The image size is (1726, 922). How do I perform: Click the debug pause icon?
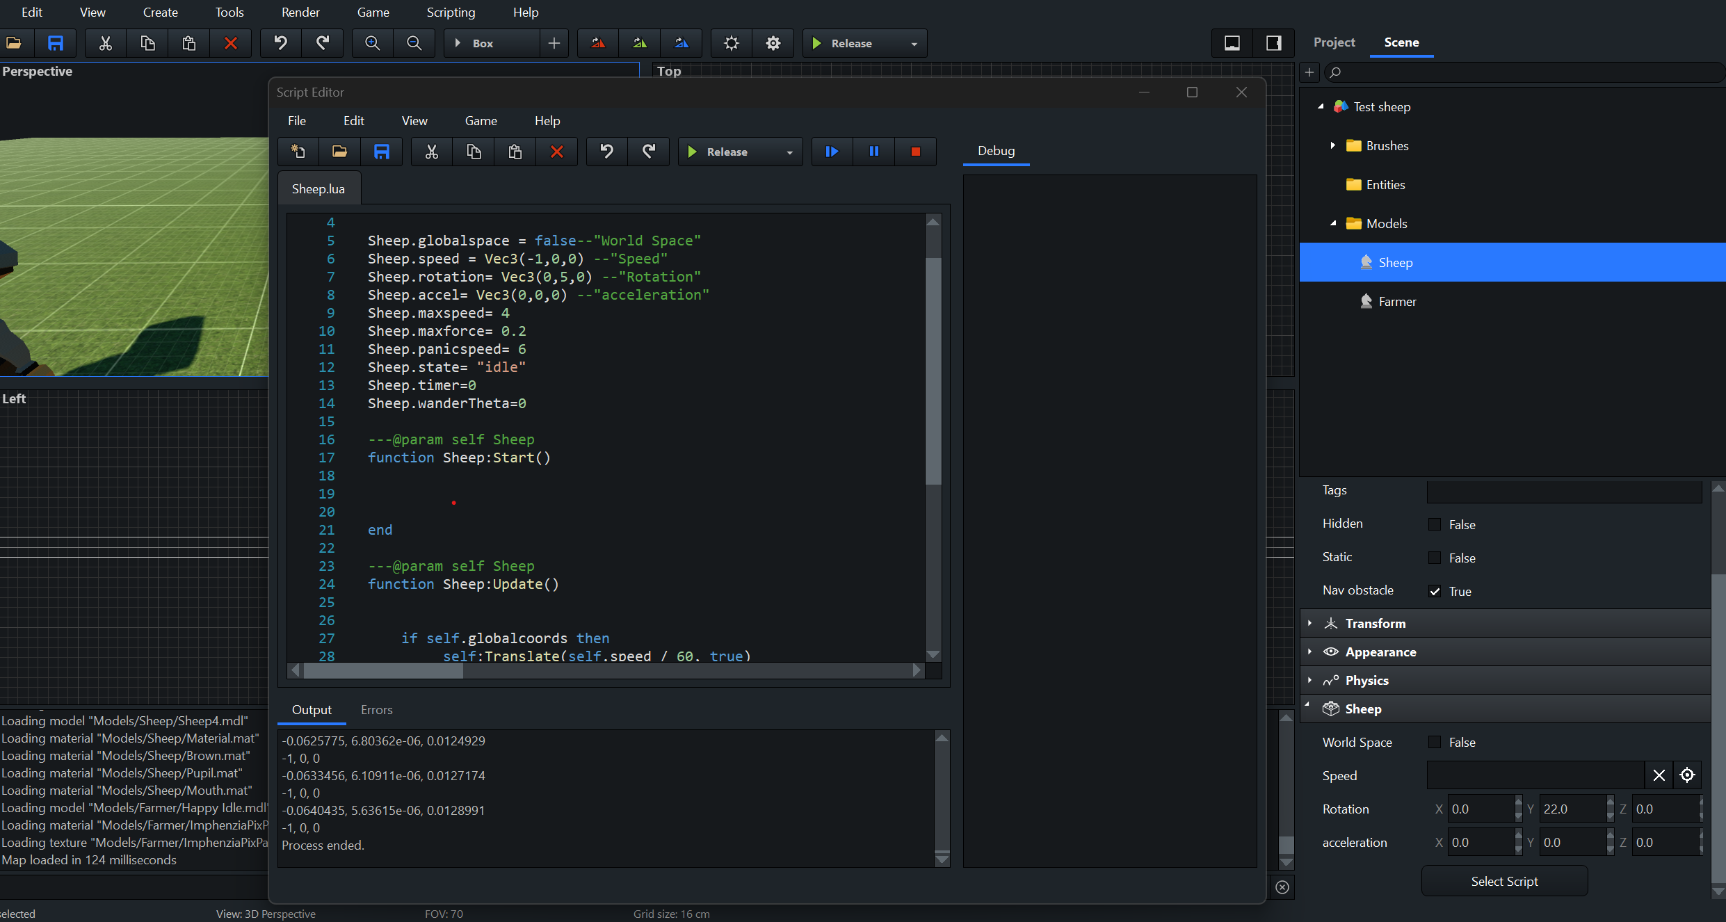click(874, 152)
